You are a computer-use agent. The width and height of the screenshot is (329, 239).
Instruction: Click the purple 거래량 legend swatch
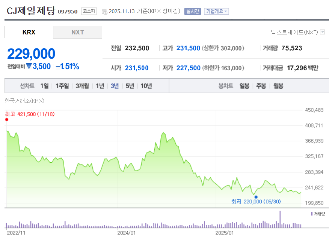(x=312, y=214)
